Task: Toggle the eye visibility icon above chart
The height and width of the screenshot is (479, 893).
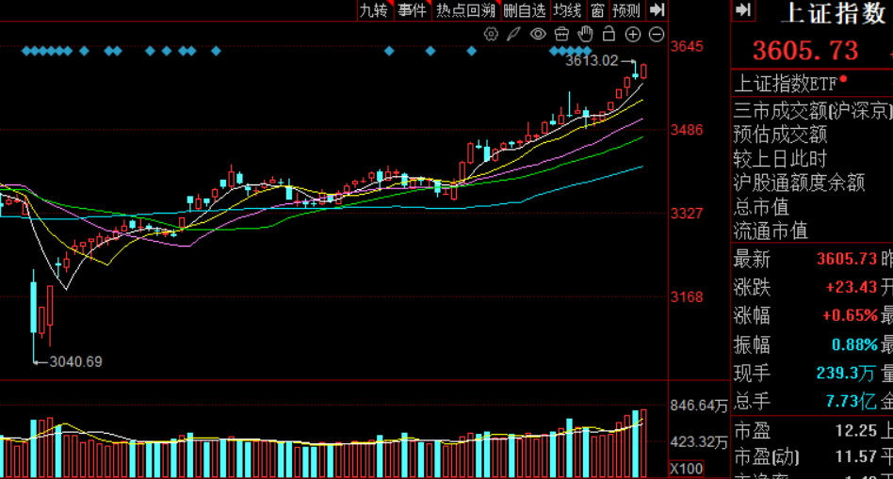Action: click(538, 34)
